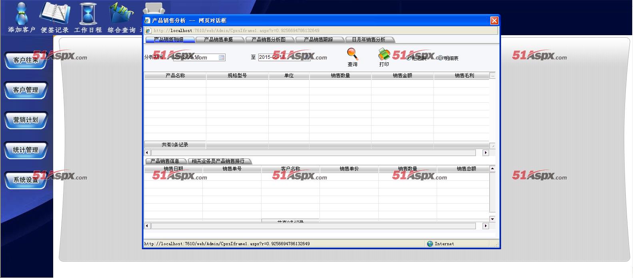Click the upper grid horizontal scrollbar track
Viewport: 633px width, 278px height.
point(313,153)
